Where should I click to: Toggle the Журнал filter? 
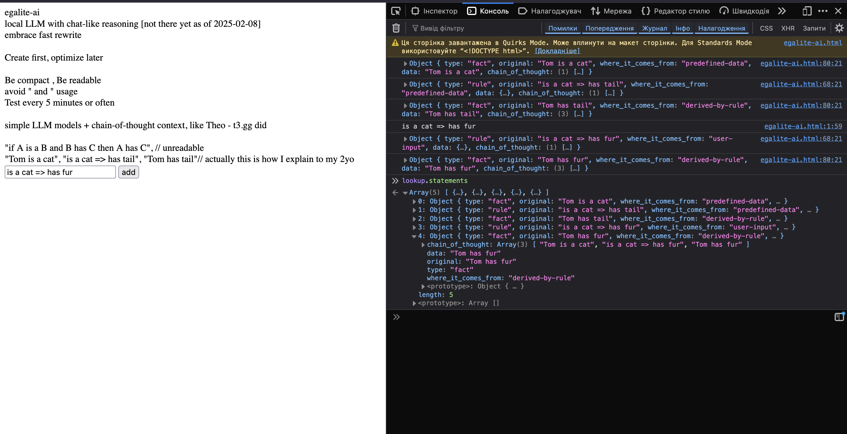tap(654, 28)
